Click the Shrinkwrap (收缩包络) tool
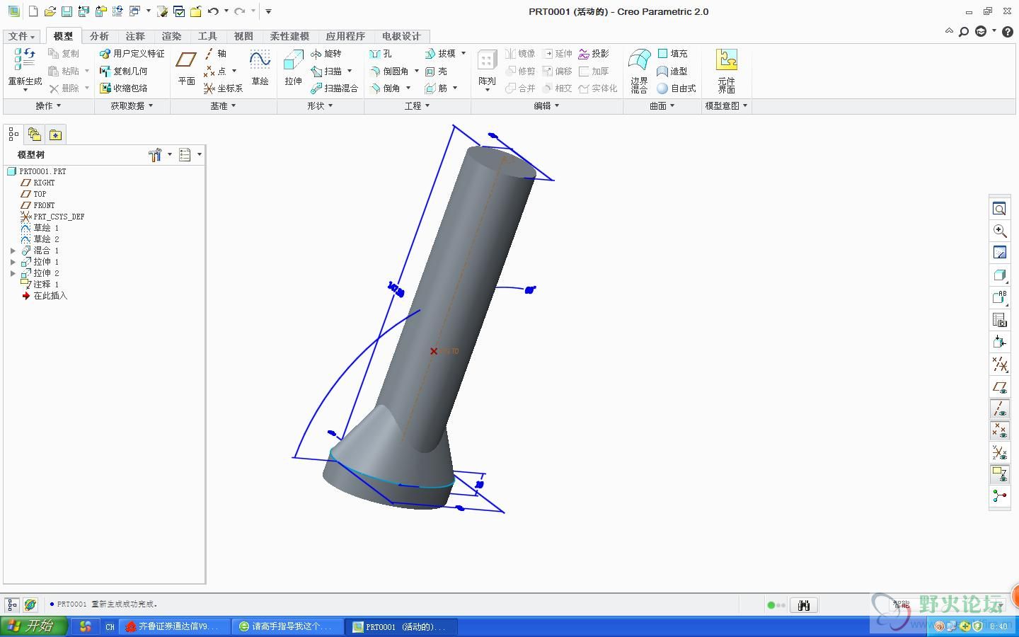This screenshot has height=637, width=1019. point(123,88)
